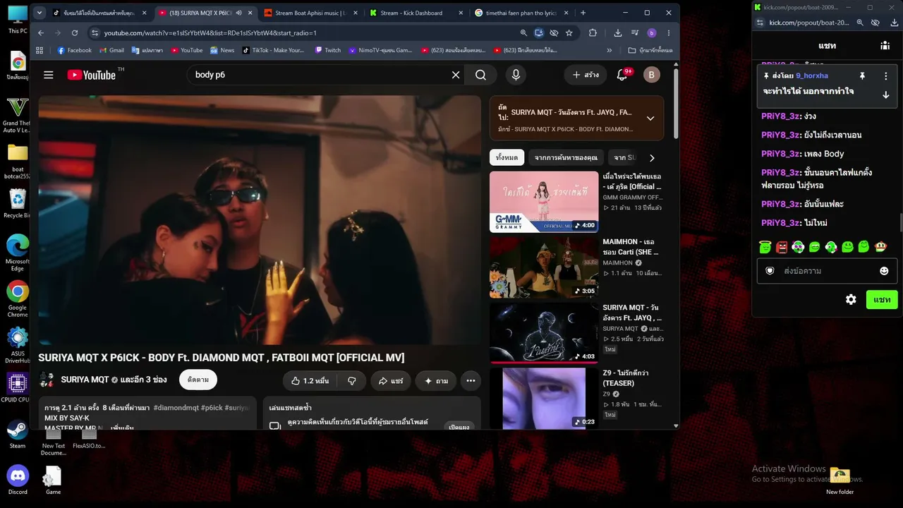Go to the YouTube home logo
Viewport: 903px width, 508px height.
[92, 75]
